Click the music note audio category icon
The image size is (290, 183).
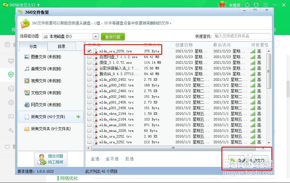pos(27,69)
